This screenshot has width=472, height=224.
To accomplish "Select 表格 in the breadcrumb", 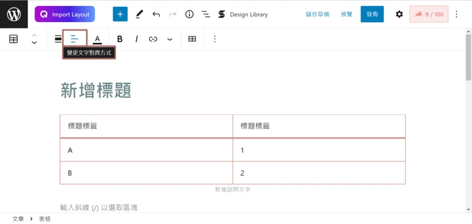I will click(x=45, y=219).
